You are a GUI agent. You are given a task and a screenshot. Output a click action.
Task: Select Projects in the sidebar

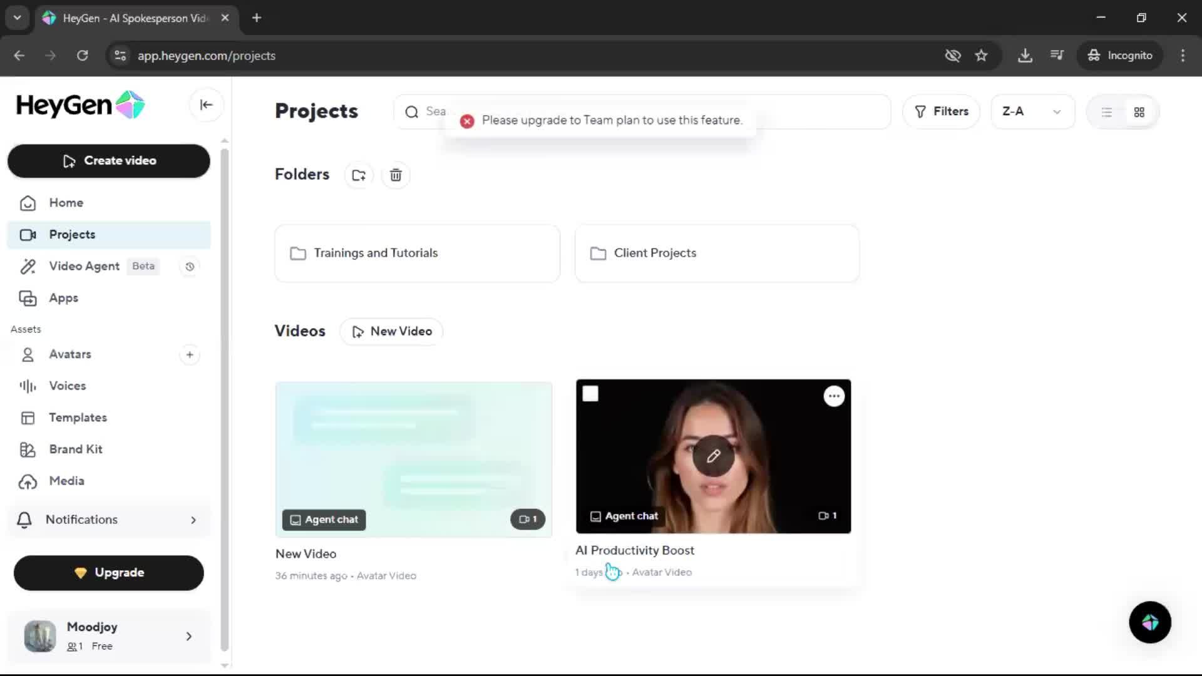click(73, 234)
